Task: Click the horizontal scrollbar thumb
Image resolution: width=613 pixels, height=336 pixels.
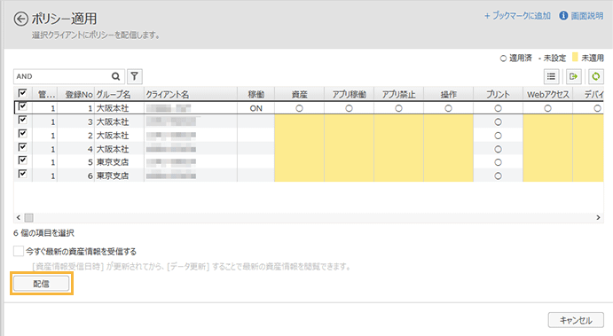Action: click(29, 217)
